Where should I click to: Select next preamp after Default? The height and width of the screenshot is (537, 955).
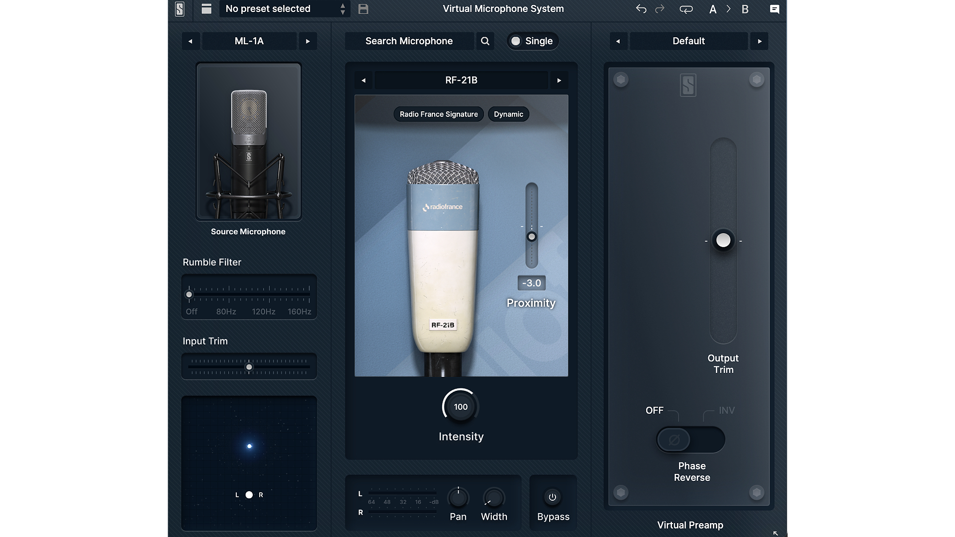[x=760, y=41]
